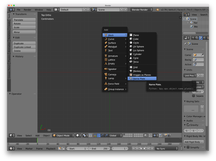The width and height of the screenshot is (216, 161).
Task: Click the Text object F icon
Action: pyautogui.click(x=106, y=51)
